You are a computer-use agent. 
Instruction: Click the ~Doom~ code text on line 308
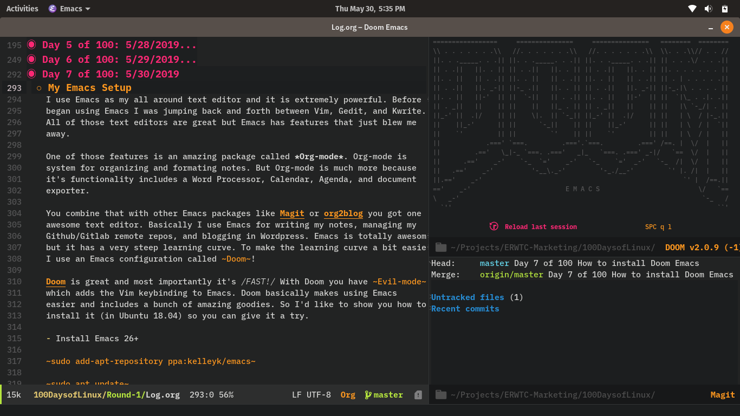[236, 259]
